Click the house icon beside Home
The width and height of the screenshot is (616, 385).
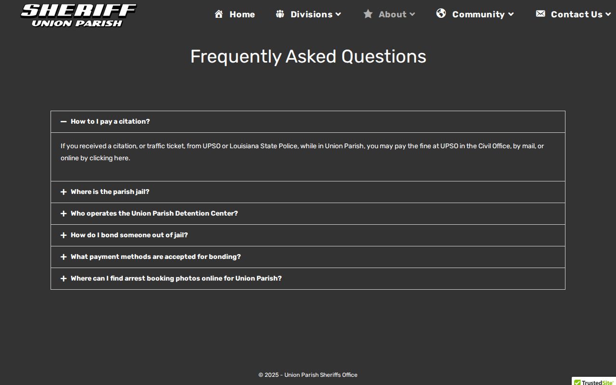[x=218, y=14]
